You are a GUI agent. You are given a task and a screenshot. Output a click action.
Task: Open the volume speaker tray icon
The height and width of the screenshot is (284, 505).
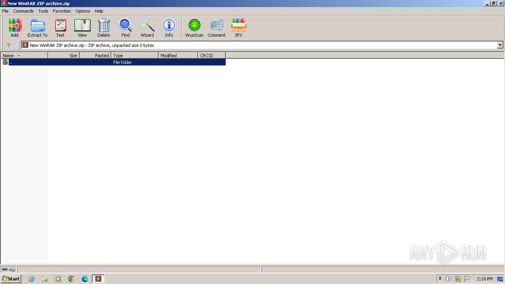coord(449,279)
